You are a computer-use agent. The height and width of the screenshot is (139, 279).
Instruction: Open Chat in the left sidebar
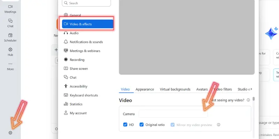[x=10, y=23]
